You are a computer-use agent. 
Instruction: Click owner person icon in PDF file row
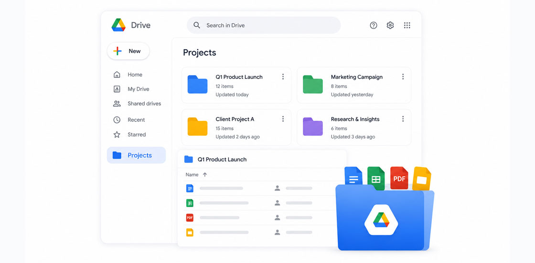point(278,218)
